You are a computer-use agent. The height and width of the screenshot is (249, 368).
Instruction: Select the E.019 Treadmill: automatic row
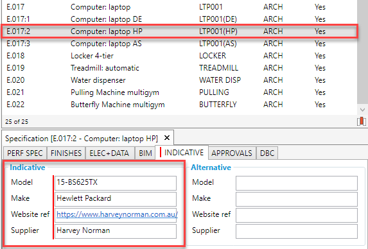pos(179,68)
